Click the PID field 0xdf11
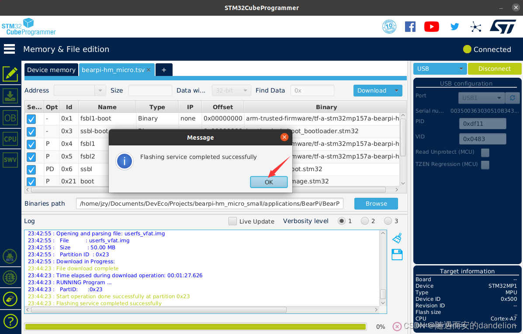Viewport: 523px width, 334px height. (483, 124)
